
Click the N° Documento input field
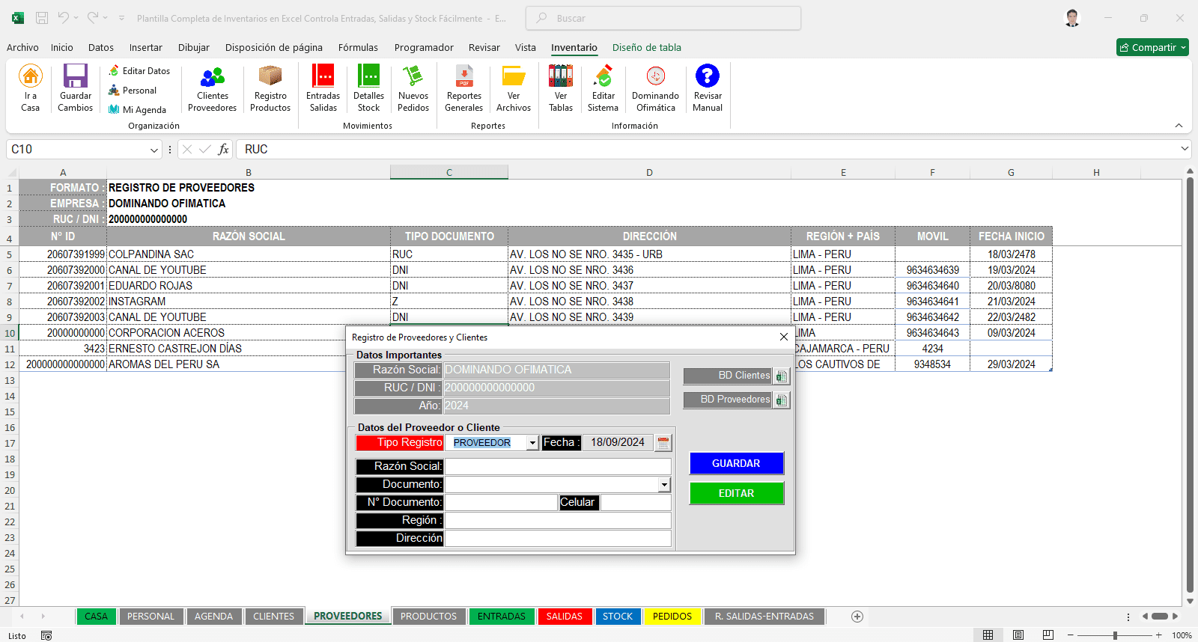click(501, 503)
